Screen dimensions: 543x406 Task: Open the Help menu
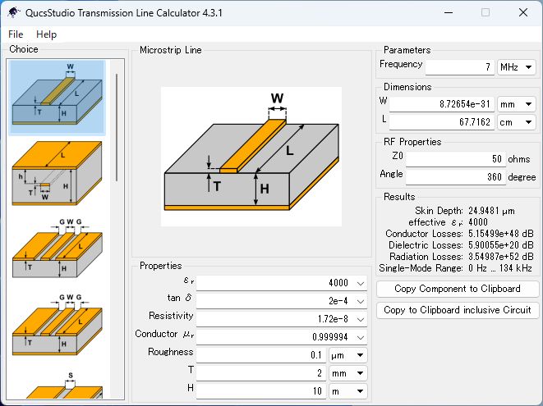pyautogui.click(x=46, y=34)
